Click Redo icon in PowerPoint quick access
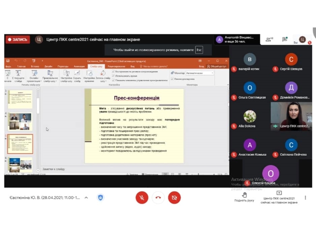Screen dimensions: 316x237 click(25, 61)
